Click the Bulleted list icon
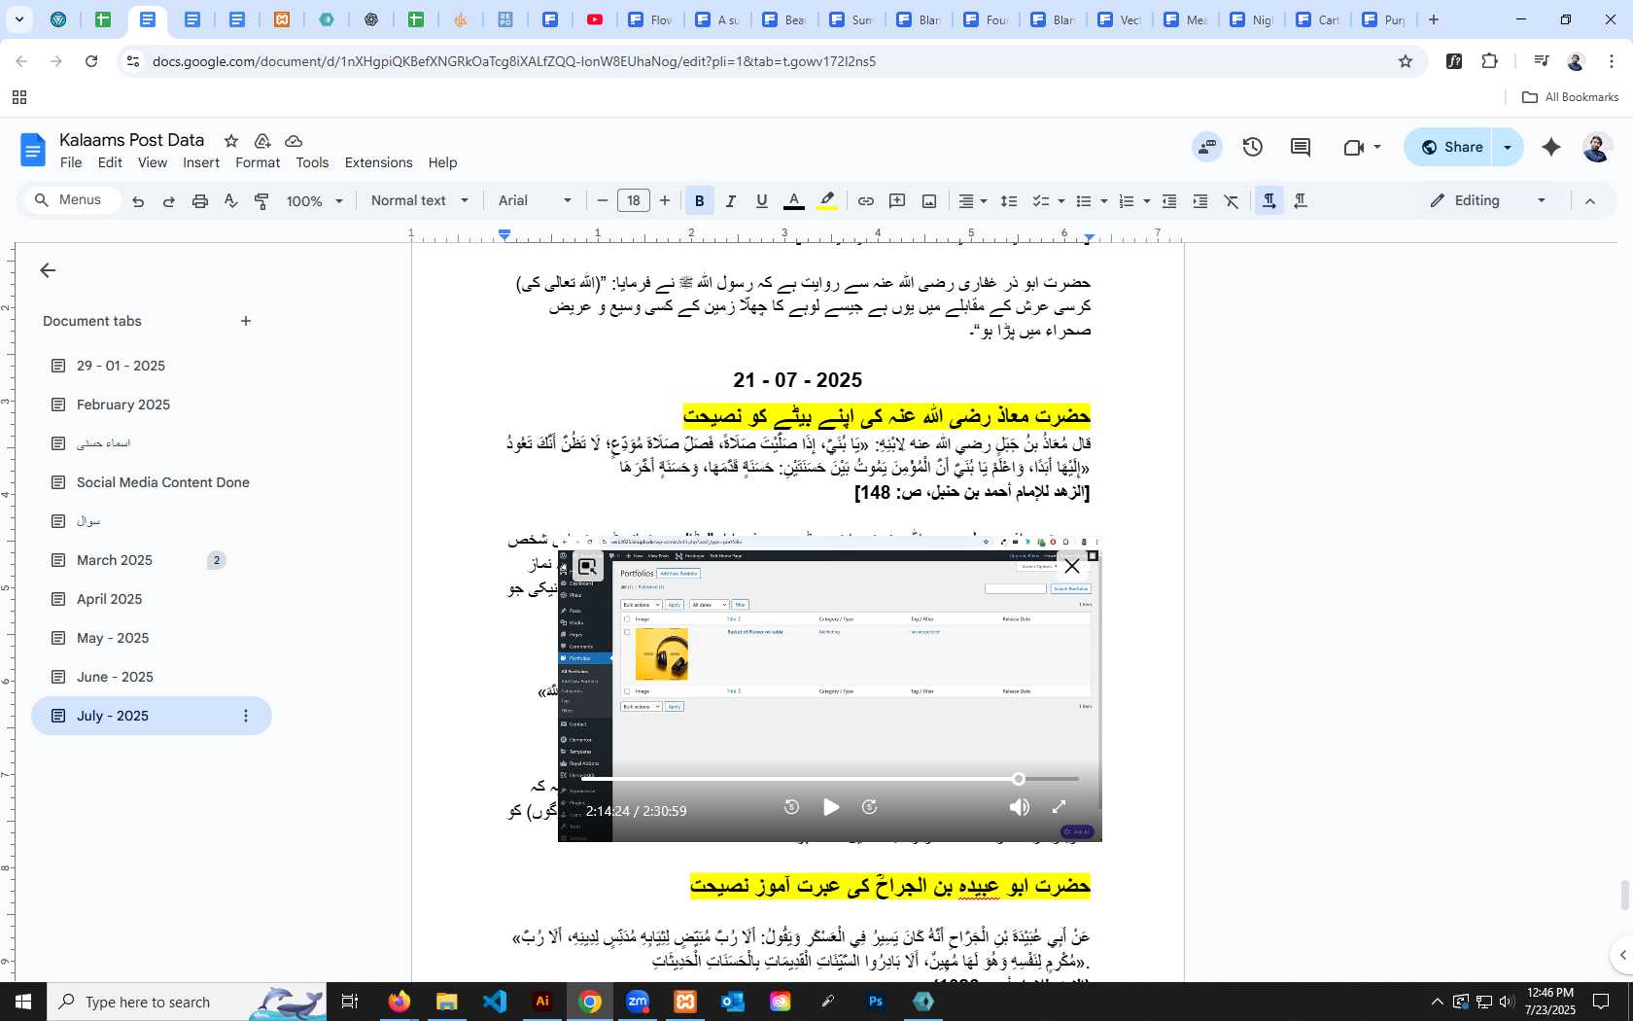Image resolution: width=1633 pixels, height=1021 pixels. [x=1084, y=201]
